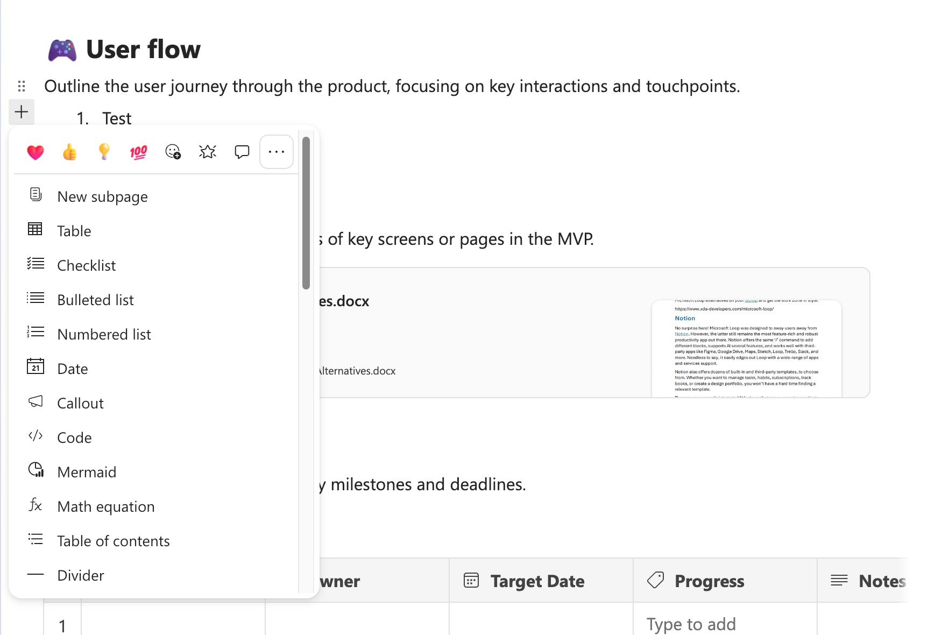Click the sparkle star icon in the reaction row
The height and width of the screenshot is (635, 949).
208,152
